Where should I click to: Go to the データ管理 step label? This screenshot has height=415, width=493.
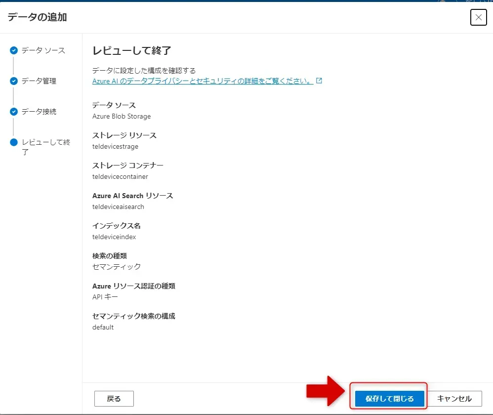click(x=39, y=81)
